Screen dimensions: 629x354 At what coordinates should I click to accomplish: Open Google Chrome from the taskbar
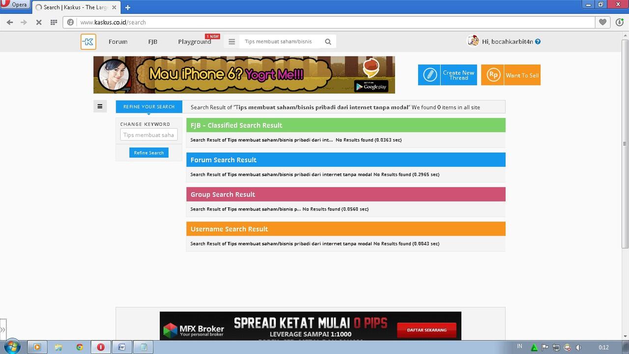pyautogui.click(x=80, y=347)
